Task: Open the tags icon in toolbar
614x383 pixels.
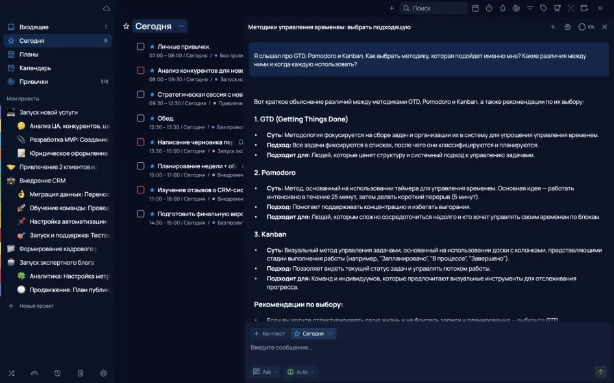Action: click(543, 8)
